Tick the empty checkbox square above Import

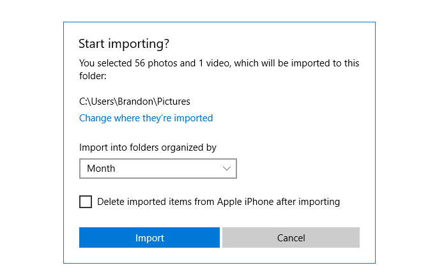click(x=86, y=202)
